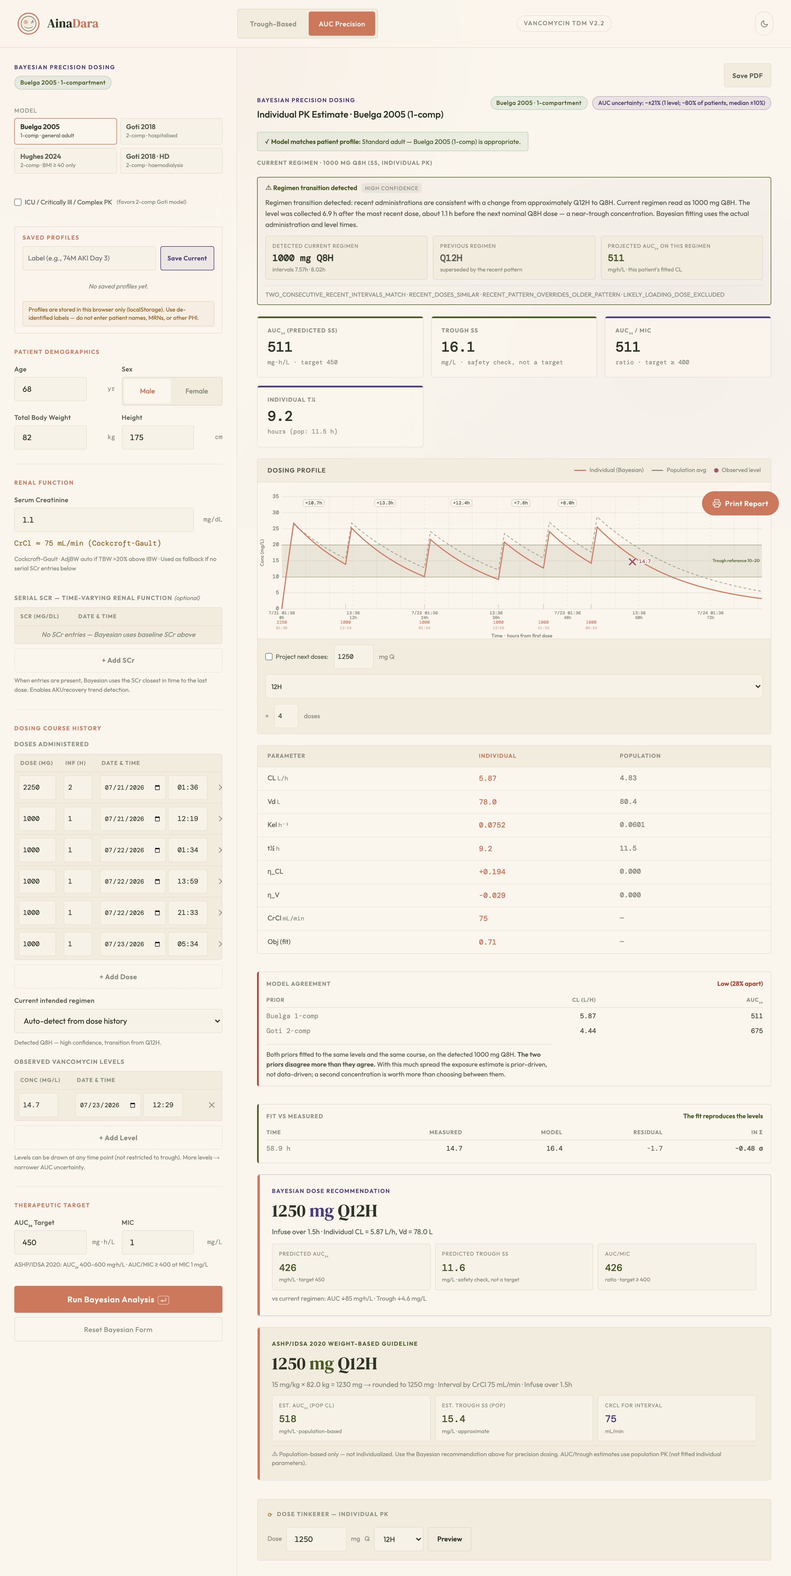Click observed concentration 14.7 field
This screenshot has width=791, height=1576.
(38, 1105)
